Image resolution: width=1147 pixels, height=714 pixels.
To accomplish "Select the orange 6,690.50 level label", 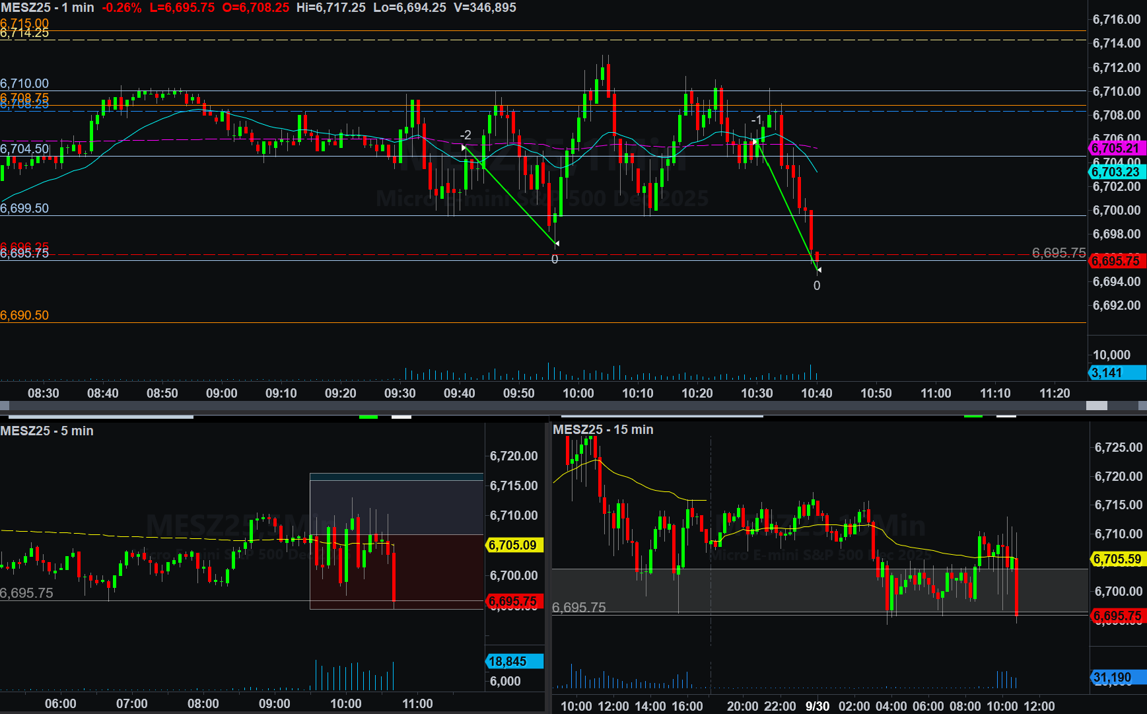I will coord(24,315).
